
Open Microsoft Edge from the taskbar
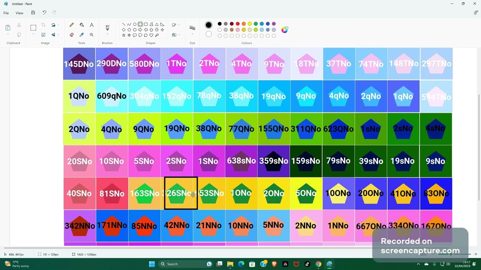(x=241, y=264)
